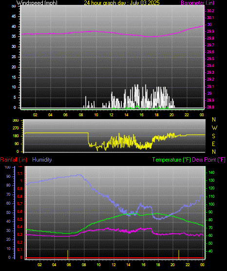Click the 15 windspeed axis value
227x271 pixels.
pyautogui.click(x=14, y=77)
